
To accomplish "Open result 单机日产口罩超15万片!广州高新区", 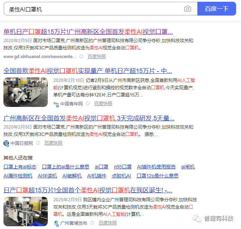I will pyautogui.click(x=88, y=32).
